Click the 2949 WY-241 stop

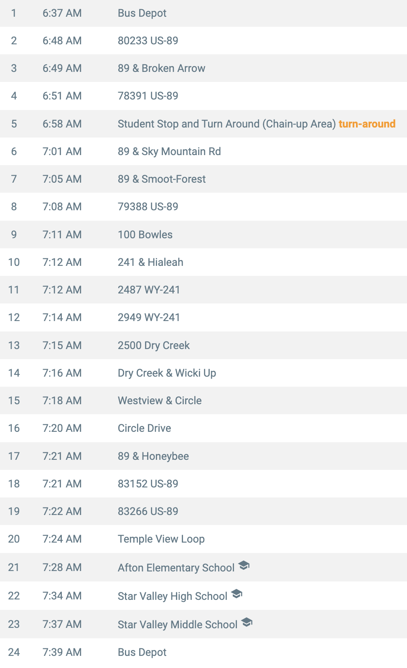tap(203, 317)
